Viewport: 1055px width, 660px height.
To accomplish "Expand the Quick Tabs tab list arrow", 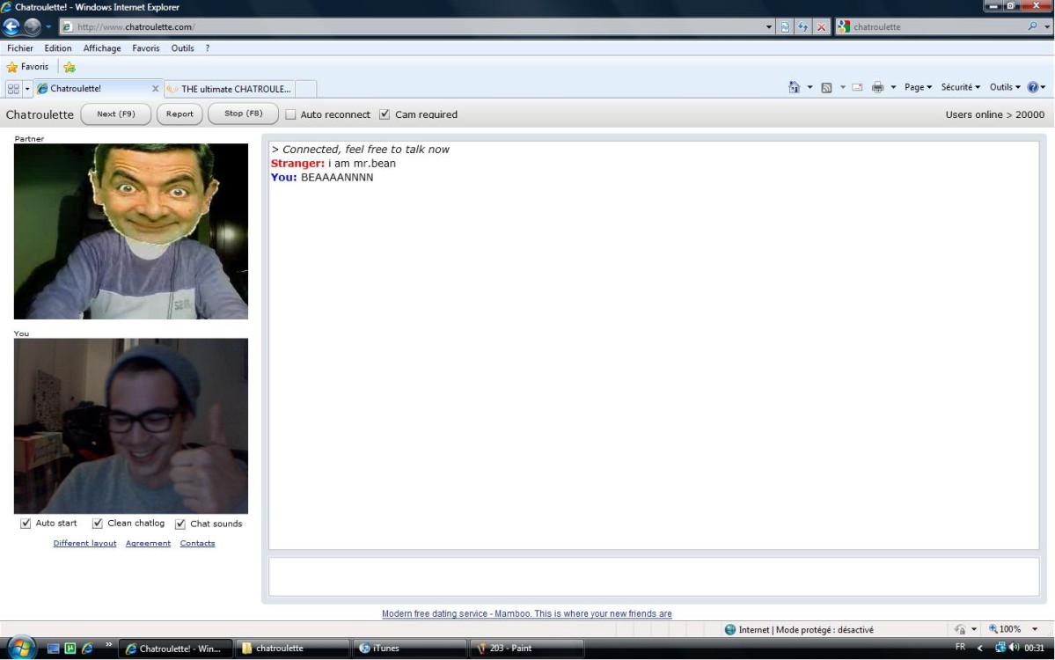I will 27,89.
